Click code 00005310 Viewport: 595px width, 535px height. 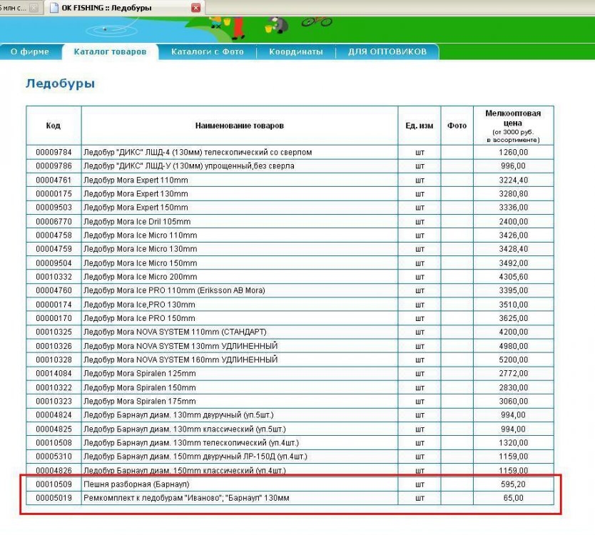coord(54,457)
